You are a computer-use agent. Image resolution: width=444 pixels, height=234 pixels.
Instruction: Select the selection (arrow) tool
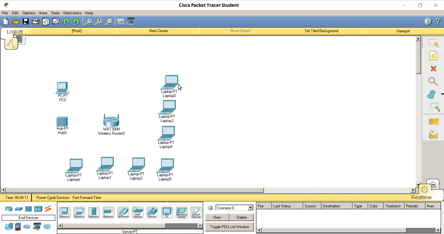[433, 42]
